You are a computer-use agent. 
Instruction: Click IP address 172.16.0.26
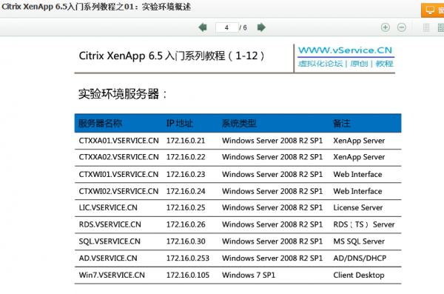[x=186, y=224]
